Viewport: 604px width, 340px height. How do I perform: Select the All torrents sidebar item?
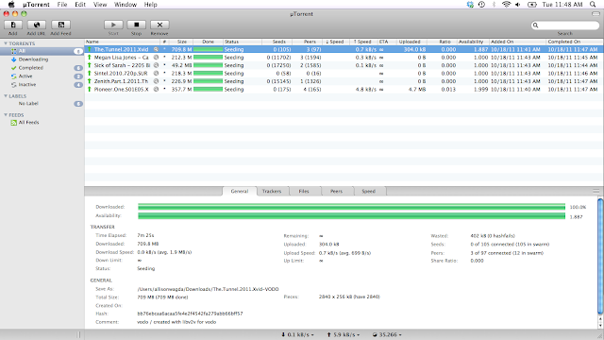42,51
